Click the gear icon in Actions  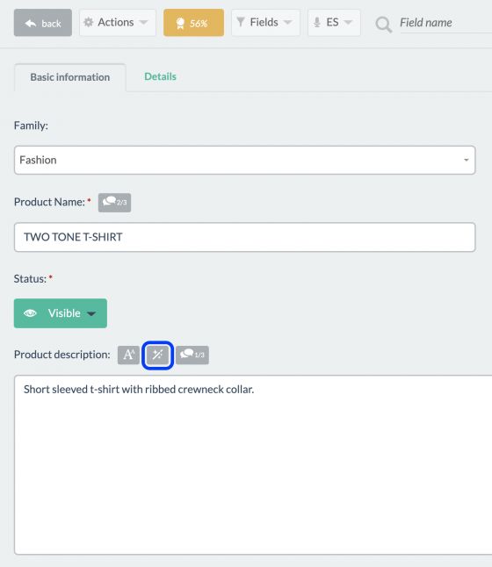89,23
